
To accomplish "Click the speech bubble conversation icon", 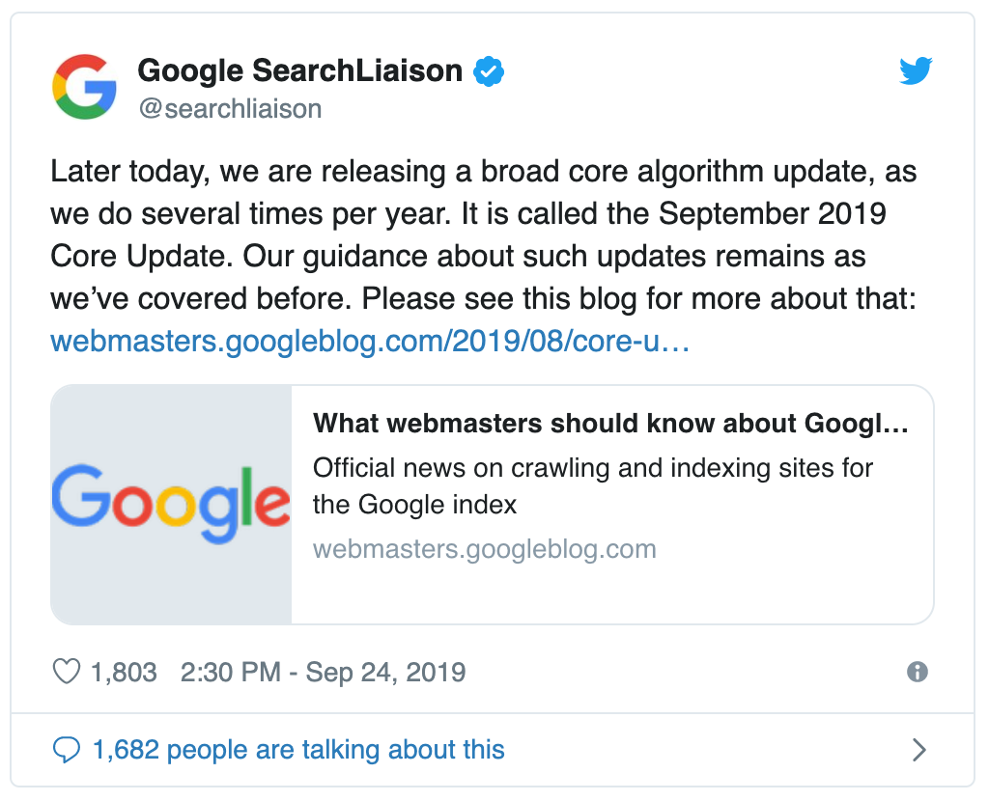I will tap(66, 749).
